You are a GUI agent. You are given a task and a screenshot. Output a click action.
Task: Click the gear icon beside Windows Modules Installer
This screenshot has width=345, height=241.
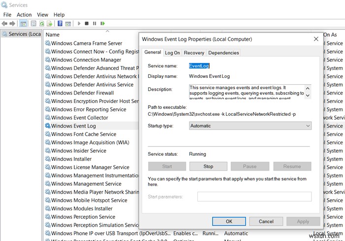tap(48, 208)
